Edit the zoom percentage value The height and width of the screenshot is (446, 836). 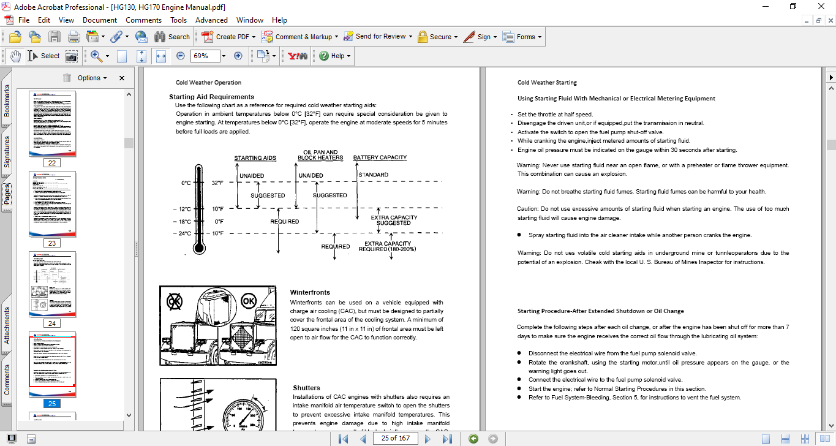click(205, 56)
